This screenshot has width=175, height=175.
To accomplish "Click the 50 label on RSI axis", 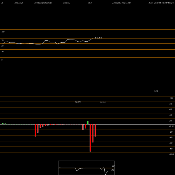I will [x=2, y=46].
